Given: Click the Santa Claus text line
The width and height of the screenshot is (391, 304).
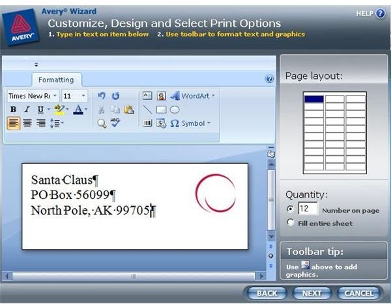Looking at the screenshot, I should (65, 180).
